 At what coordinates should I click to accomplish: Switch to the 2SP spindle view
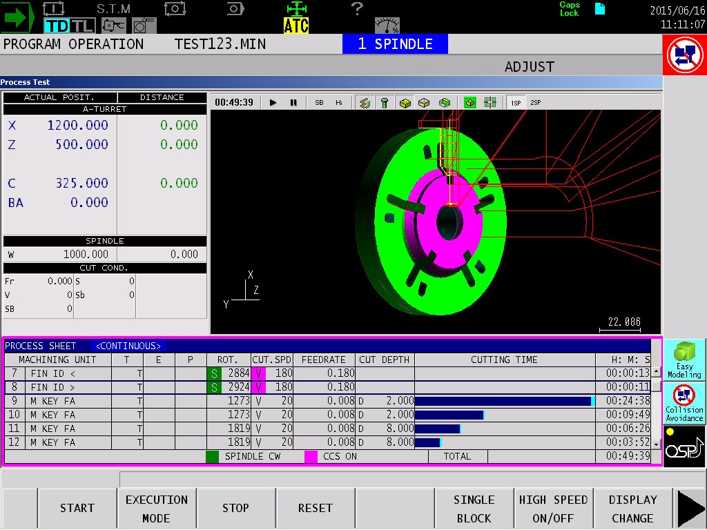click(x=534, y=101)
